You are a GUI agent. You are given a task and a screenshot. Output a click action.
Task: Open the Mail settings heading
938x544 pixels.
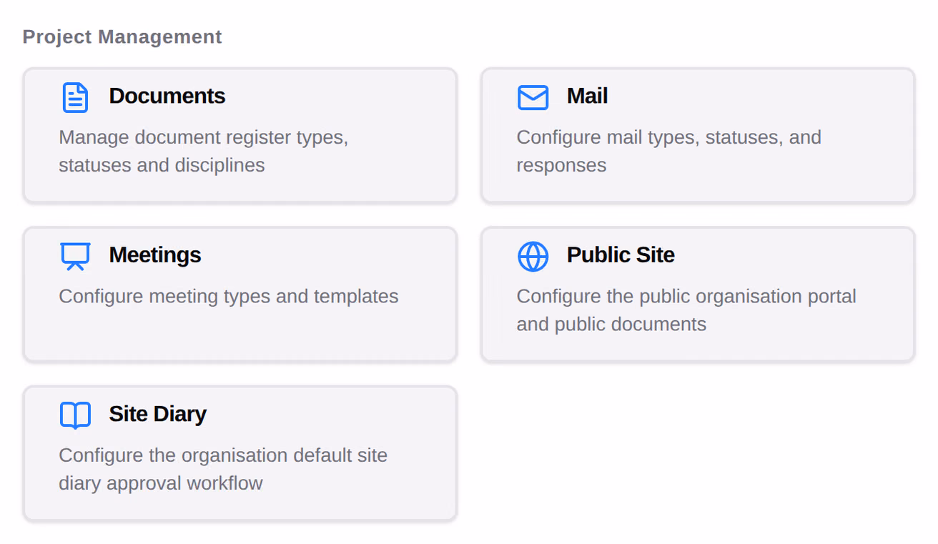pyautogui.click(x=588, y=96)
